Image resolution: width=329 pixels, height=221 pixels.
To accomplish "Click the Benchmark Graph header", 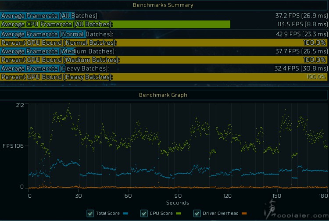I will coord(163,95).
